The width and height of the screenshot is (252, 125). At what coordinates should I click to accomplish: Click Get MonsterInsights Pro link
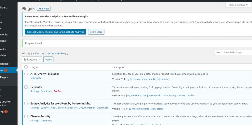pyautogui.click(x=64, y=108)
